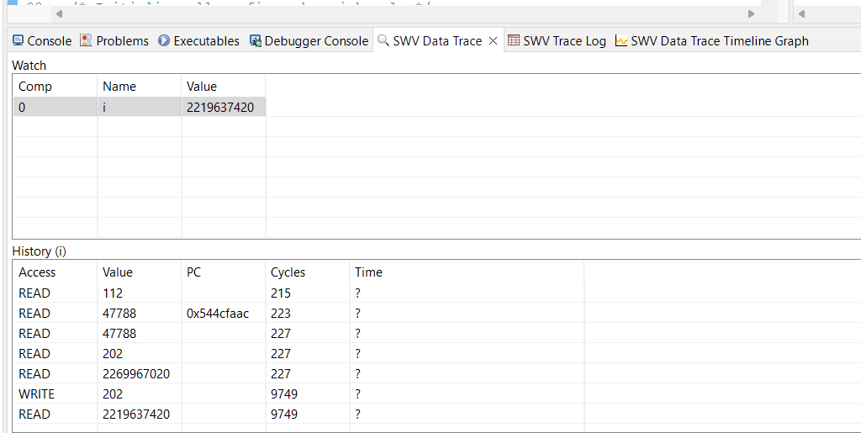Image resolution: width=861 pixels, height=433 pixels.
Task: Click the editor scrollbar's left arrow
Action: 59,13
